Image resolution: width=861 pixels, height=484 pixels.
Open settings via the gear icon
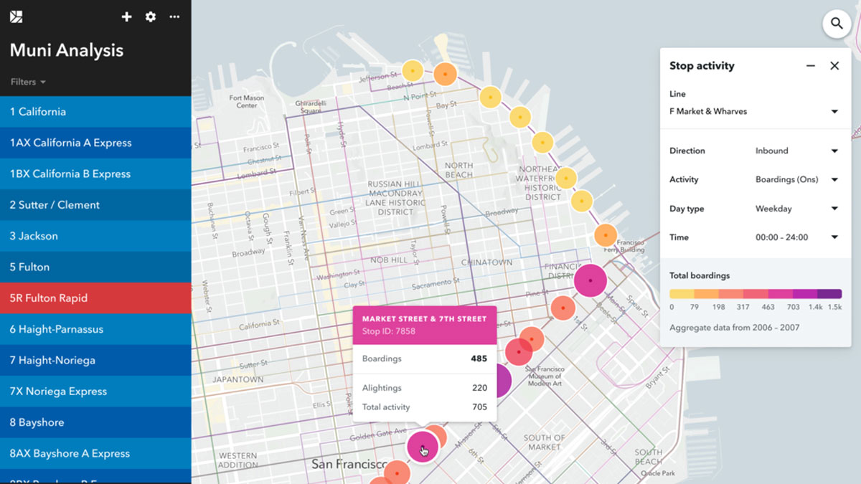pos(151,16)
